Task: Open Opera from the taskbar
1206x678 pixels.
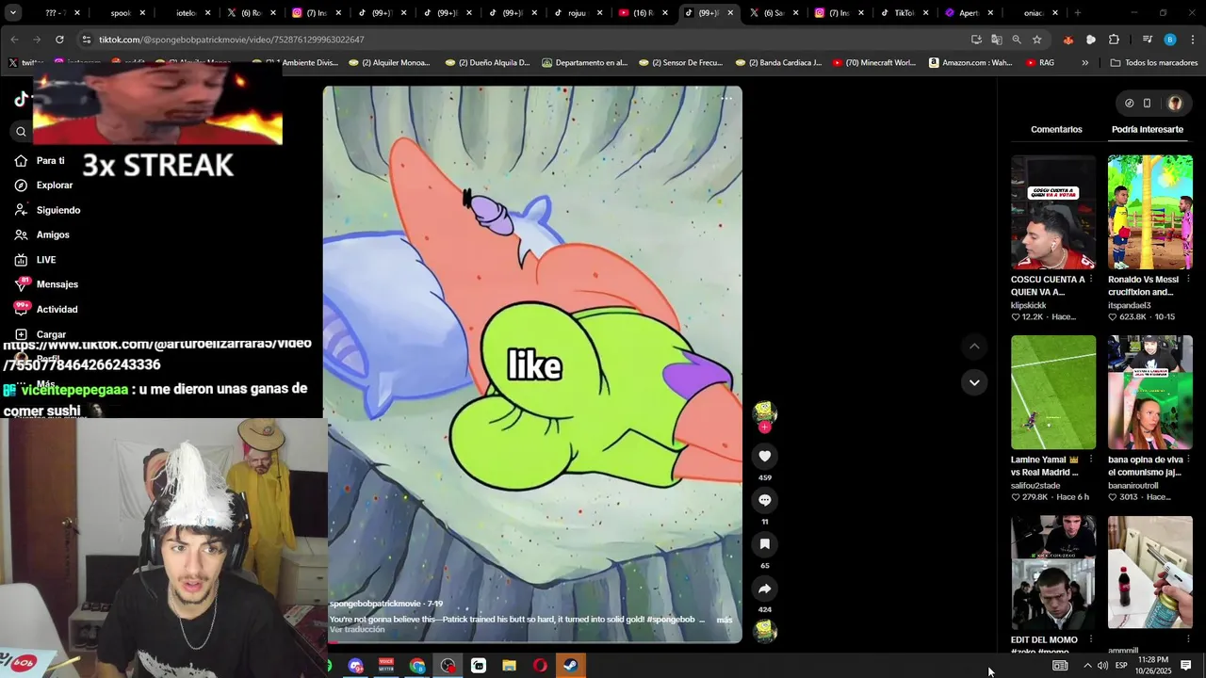Action: coord(540,666)
